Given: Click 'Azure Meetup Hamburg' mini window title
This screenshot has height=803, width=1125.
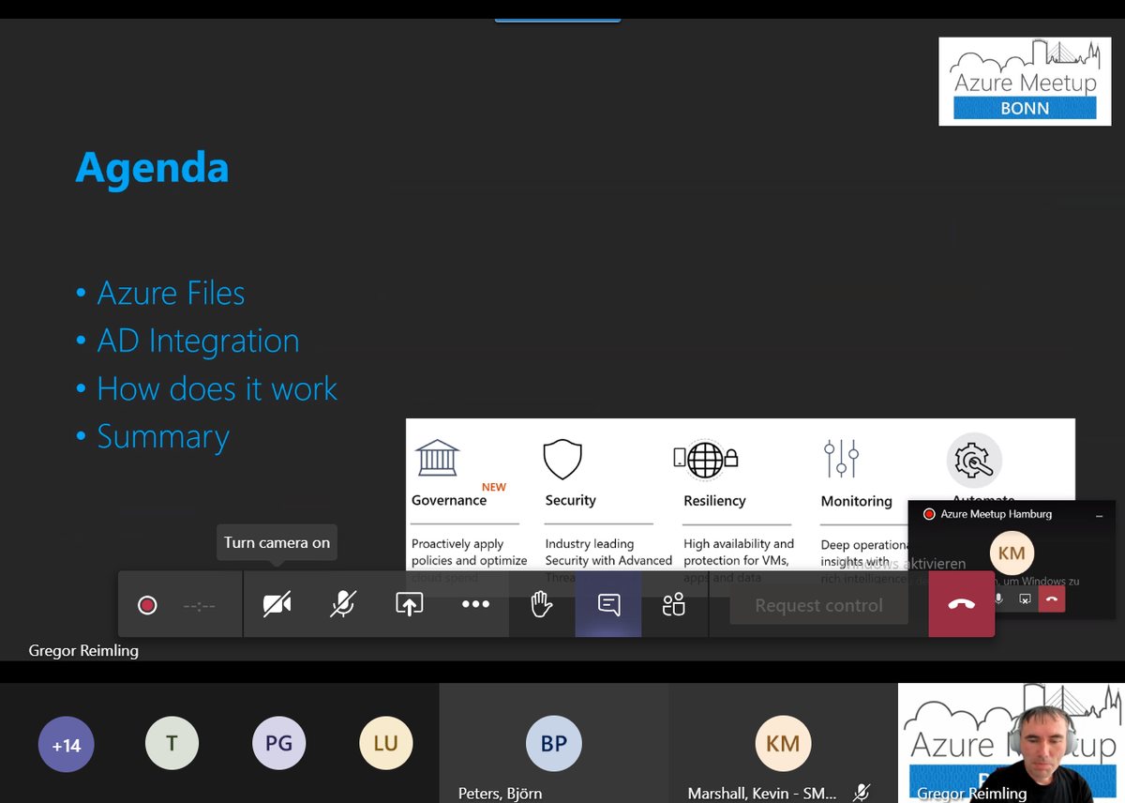Looking at the screenshot, I should tap(996, 514).
